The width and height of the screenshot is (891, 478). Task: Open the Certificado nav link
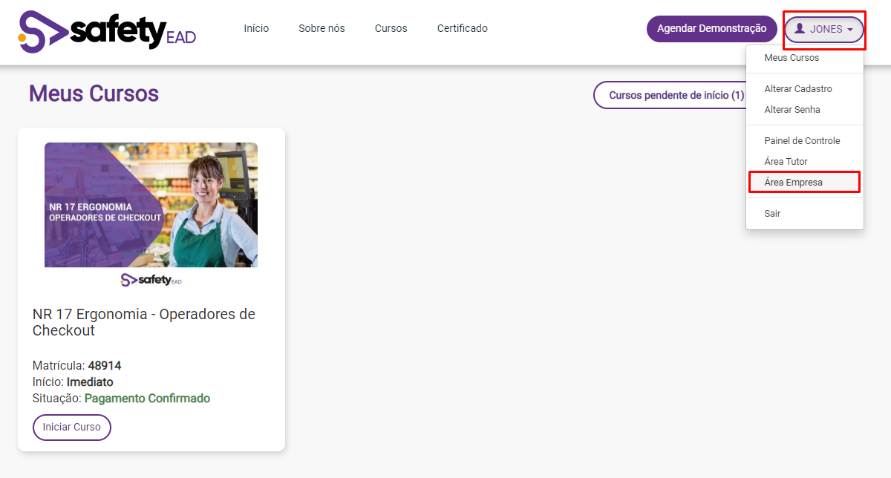[x=462, y=28]
